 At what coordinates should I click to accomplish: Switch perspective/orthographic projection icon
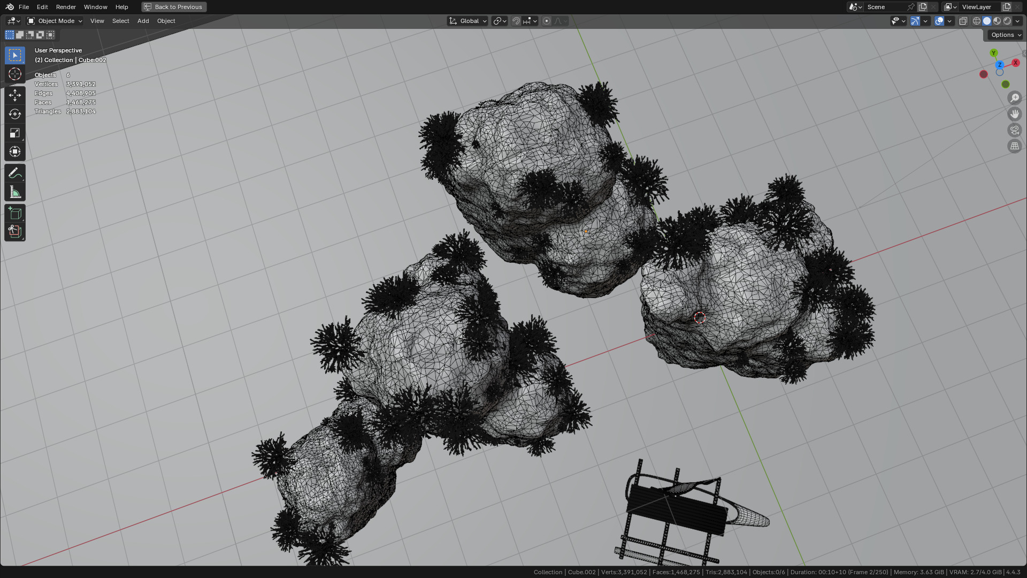click(1015, 146)
